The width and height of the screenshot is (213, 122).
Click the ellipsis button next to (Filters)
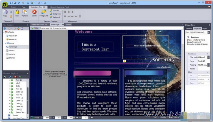[208, 57]
